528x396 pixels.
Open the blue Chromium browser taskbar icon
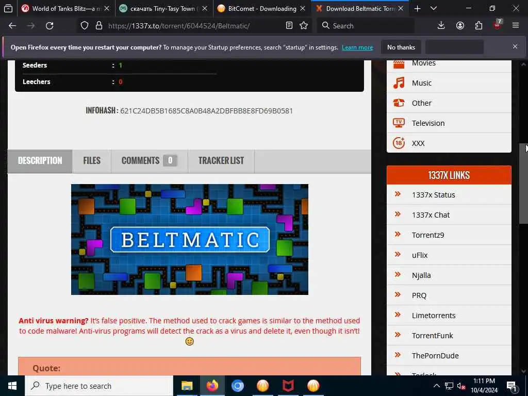237,386
